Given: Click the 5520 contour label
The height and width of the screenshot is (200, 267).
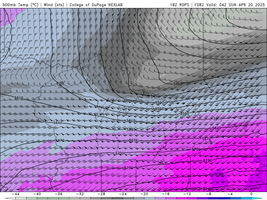Looking at the screenshot, I should pyautogui.click(x=160, y=103).
